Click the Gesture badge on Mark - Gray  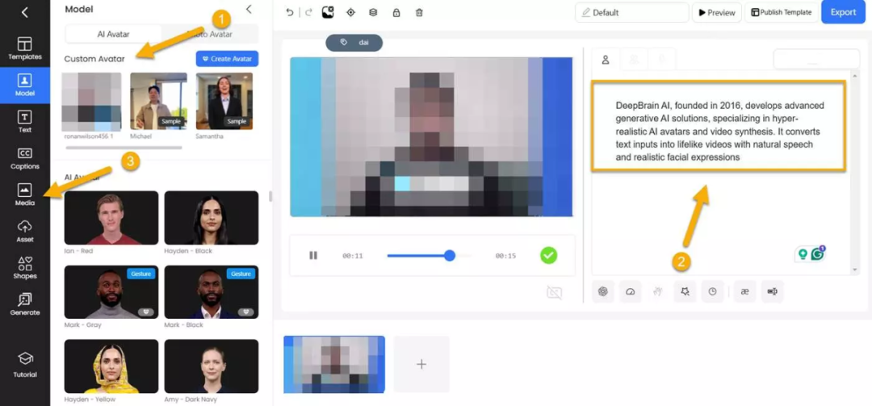click(140, 274)
